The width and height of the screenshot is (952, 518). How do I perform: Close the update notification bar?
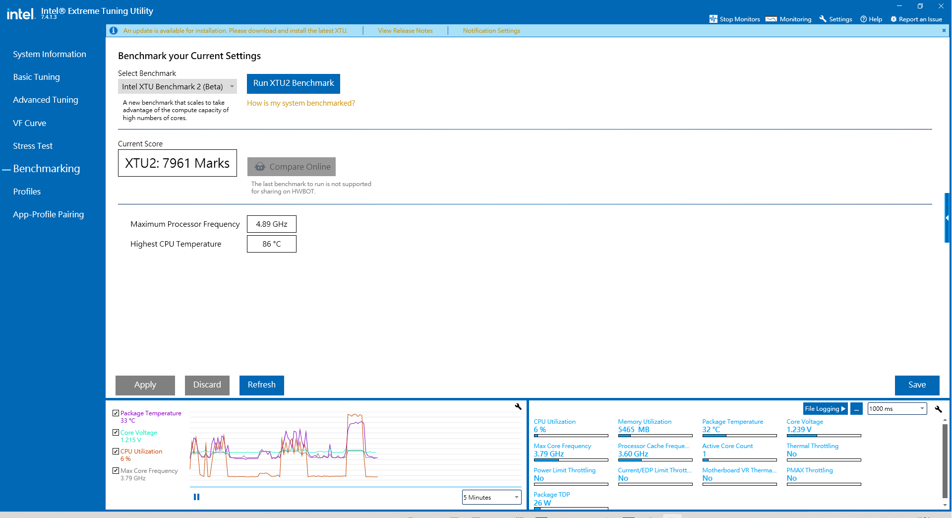click(x=944, y=31)
